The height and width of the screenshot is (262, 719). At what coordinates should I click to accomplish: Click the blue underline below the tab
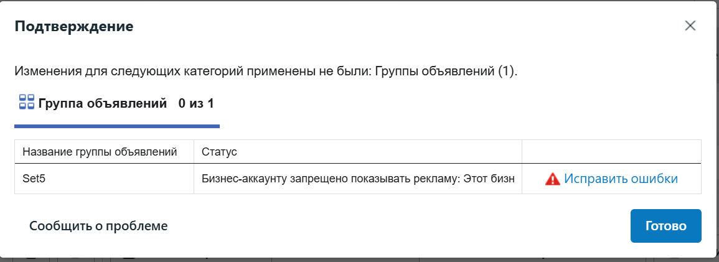117,126
